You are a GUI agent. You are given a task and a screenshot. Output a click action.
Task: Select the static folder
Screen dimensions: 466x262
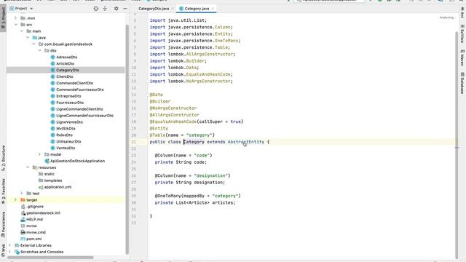(x=49, y=174)
